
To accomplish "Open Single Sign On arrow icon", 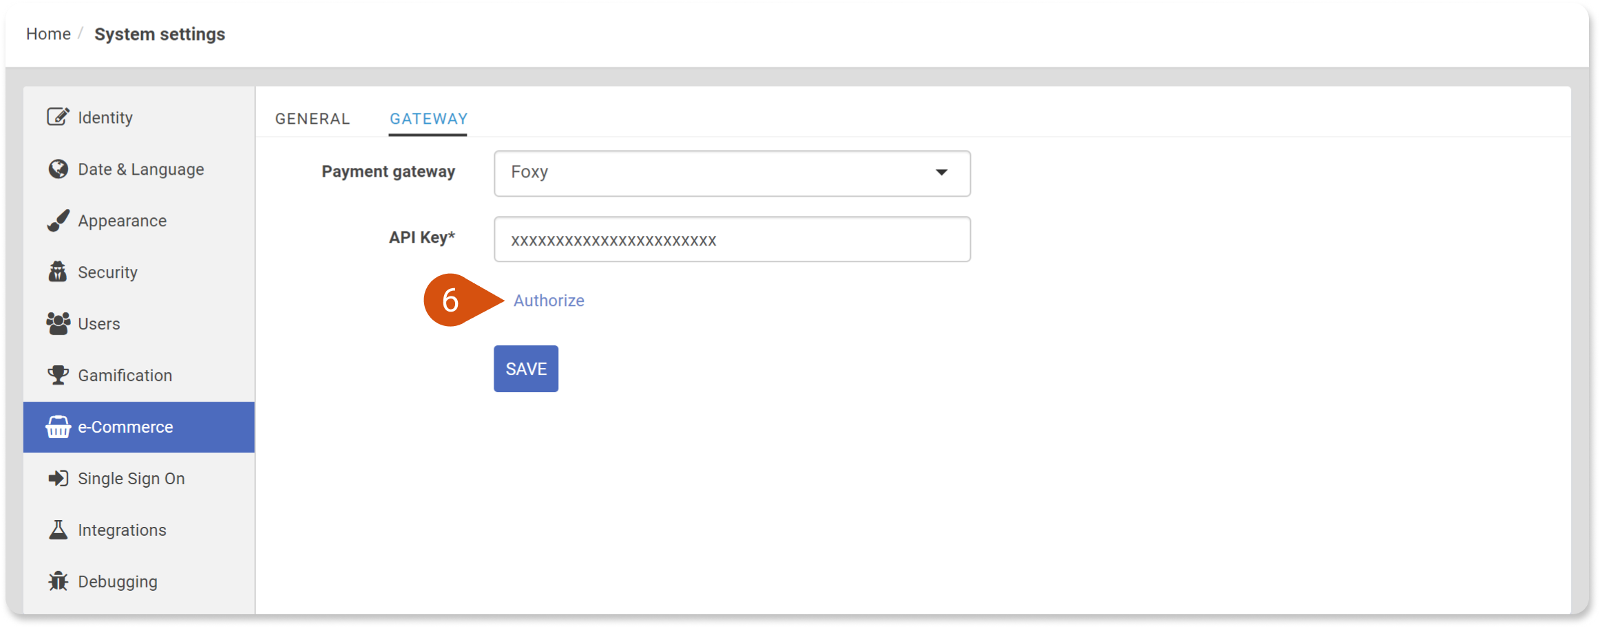I will click(x=58, y=478).
